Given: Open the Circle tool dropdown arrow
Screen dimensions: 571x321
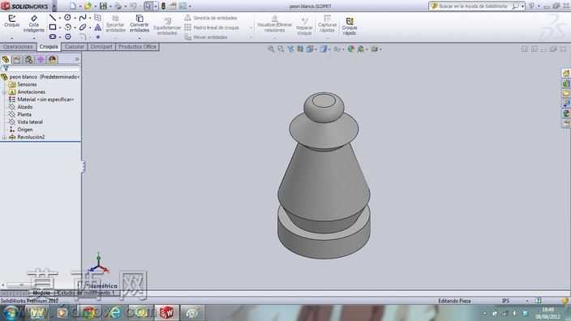Looking at the screenshot, I should [75, 18].
